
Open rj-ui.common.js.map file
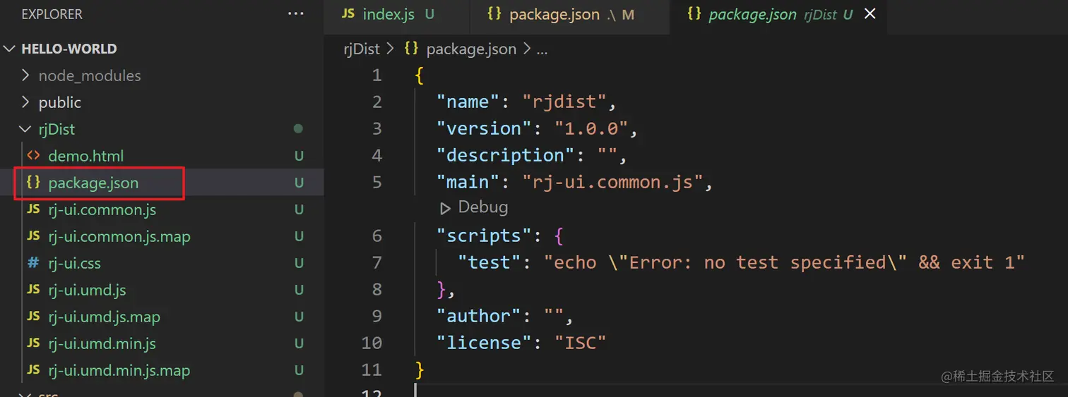coord(119,236)
